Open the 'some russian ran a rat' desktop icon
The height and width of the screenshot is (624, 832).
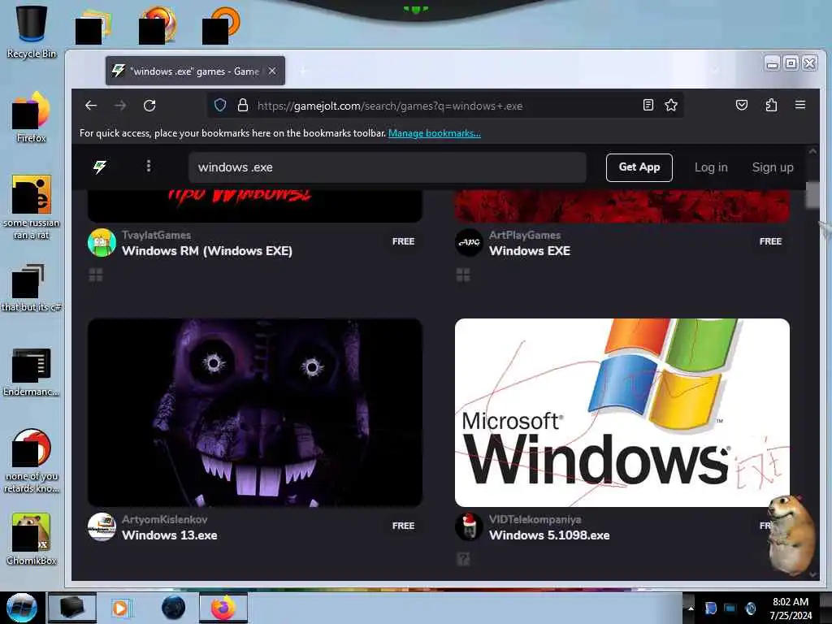coord(32,207)
